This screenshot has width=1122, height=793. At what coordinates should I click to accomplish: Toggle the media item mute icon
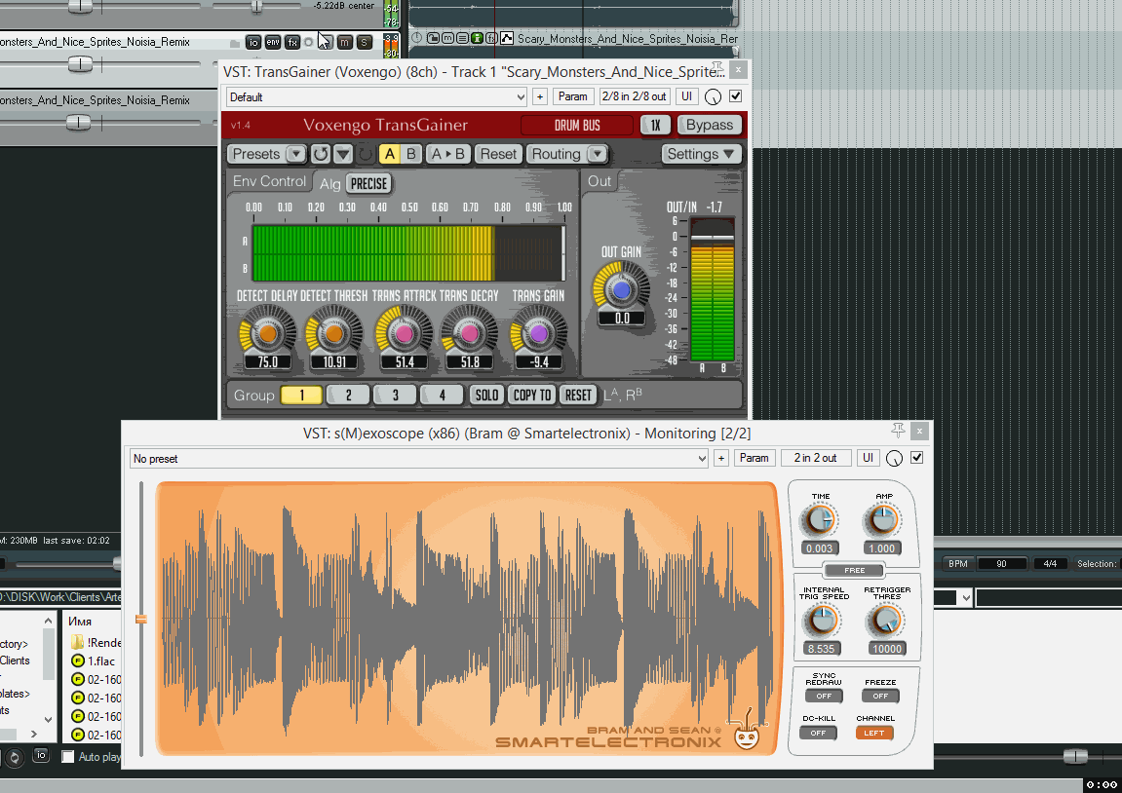[448, 38]
